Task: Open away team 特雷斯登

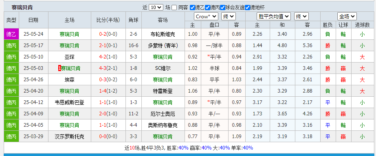Action: point(163,91)
